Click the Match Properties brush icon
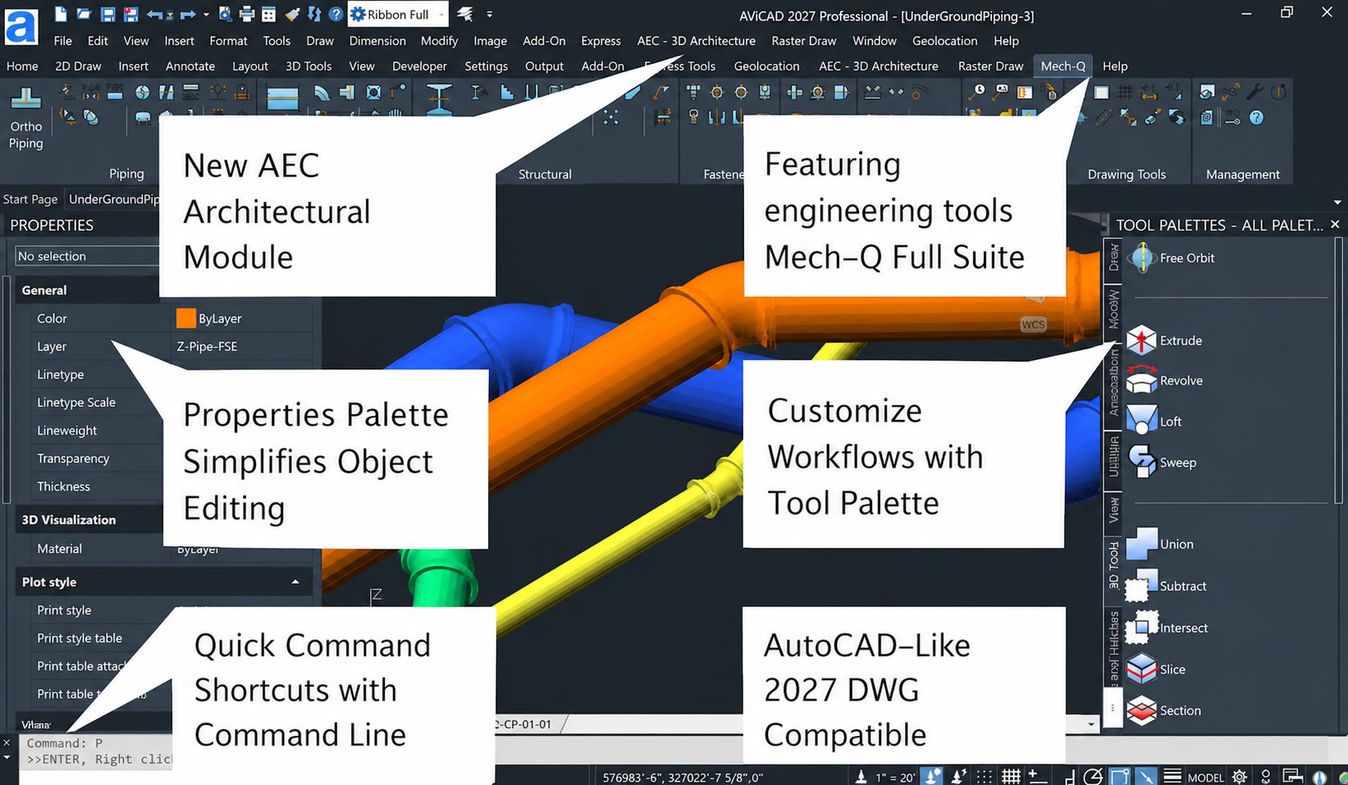Image resolution: width=1348 pixels, height=785 pixels. (x=293, y=14)
